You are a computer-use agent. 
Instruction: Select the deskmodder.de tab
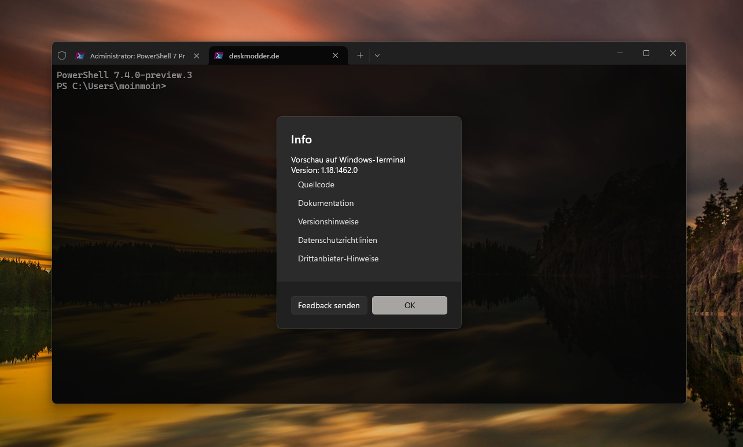click(278, 56)
